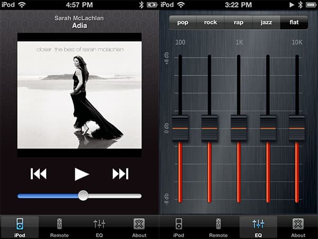318x239 pixels.
Task: Tap the Bluetooth icon in player status bar
Action: click(141, 5)
